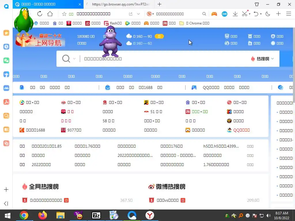Open the green WeChat sidebar icon
This screenshot has height=221, width=295.
click(x=6, y=60)
